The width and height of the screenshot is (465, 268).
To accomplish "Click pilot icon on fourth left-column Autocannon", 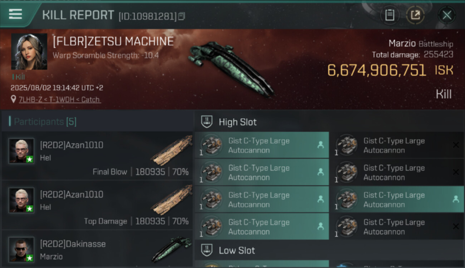I will (x=320, y=226).
